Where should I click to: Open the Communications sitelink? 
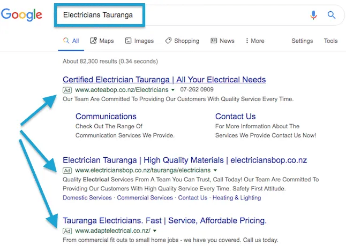coord(106,116)
